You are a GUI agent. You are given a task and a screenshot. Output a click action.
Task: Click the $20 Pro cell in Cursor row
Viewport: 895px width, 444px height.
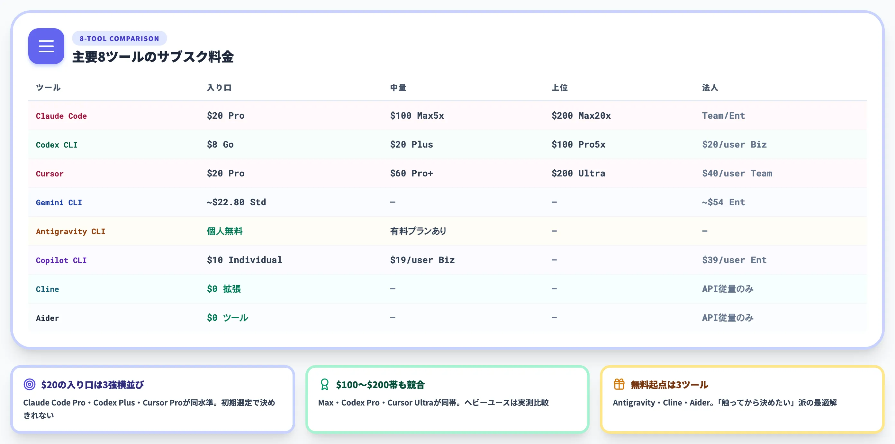pos(225,173)
